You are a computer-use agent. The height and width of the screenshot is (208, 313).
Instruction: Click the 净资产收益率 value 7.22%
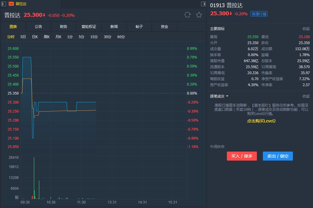(x=304, y=79)
